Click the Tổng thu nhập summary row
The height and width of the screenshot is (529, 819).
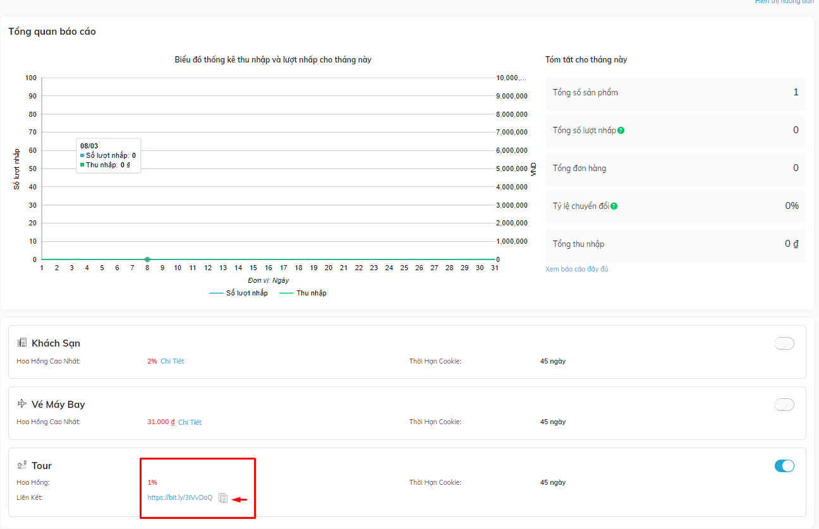(676, 244)
